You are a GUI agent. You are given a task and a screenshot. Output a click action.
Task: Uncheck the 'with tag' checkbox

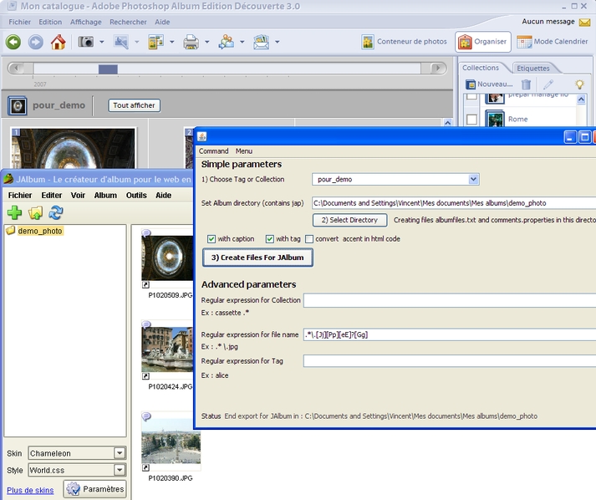tap(270, 239)
